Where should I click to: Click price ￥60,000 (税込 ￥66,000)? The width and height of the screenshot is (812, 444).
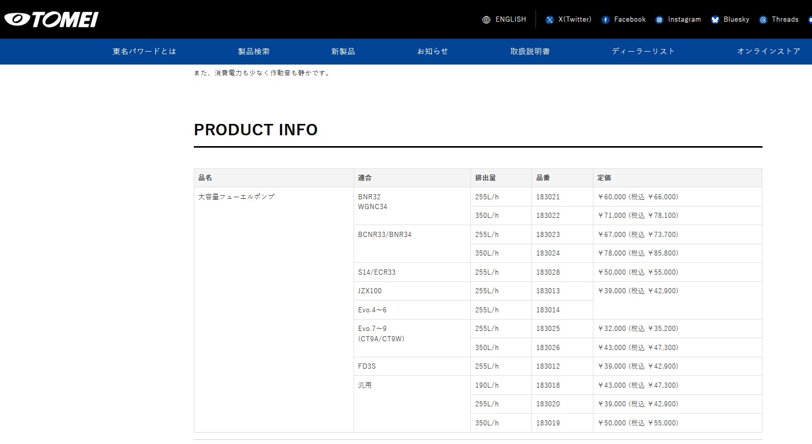coord(638,197)
